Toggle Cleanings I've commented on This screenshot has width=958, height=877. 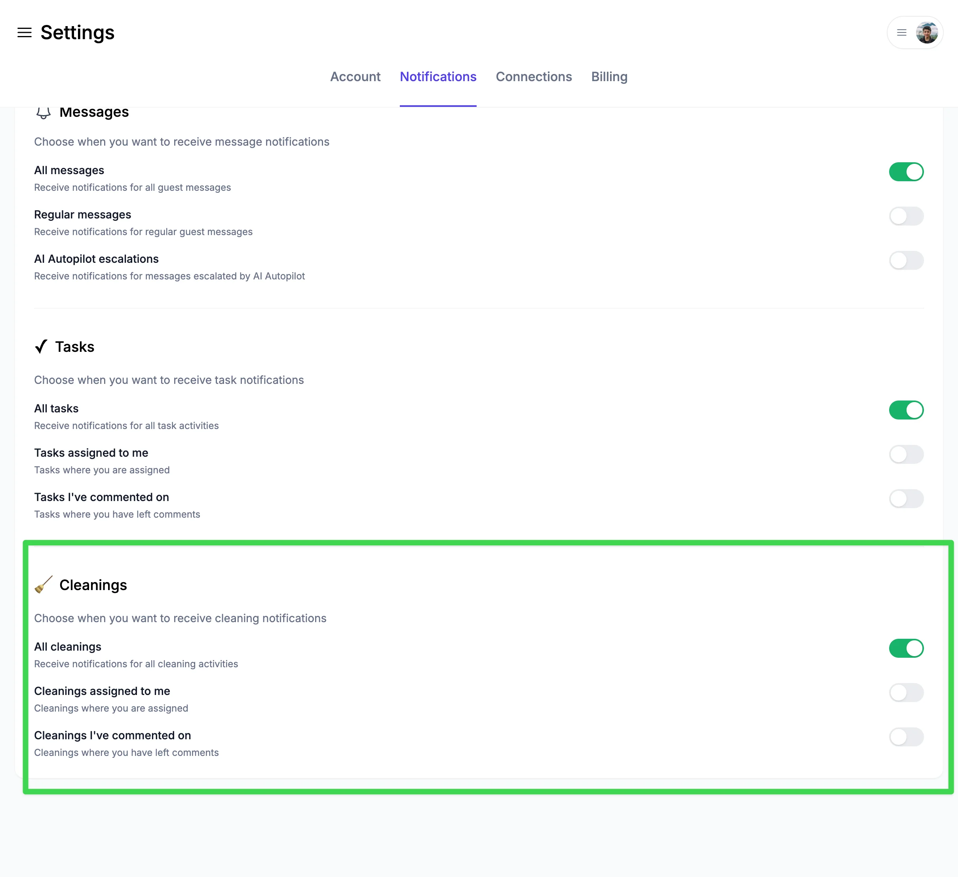906,737
